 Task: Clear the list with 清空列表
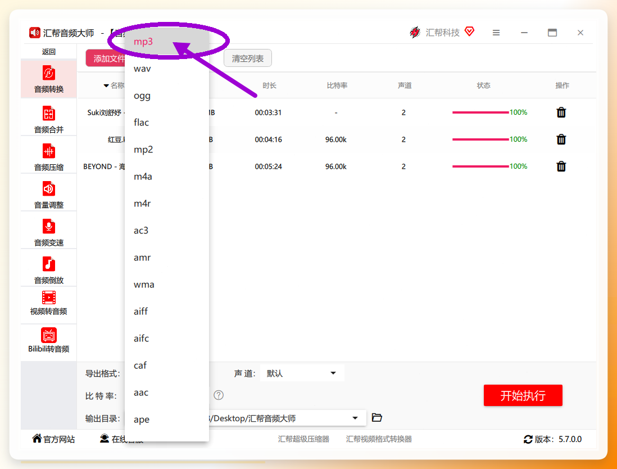(x=247, y=58)
